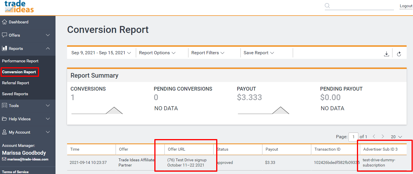Open the date range dropdown
413x174 pixels.
click(101, 53)
